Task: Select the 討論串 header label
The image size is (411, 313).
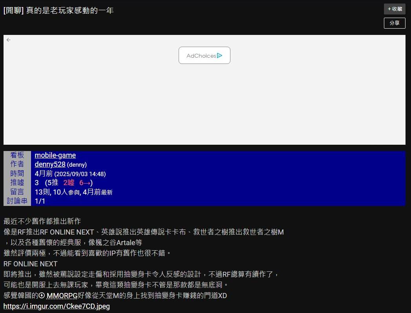Action: point(17,201)
